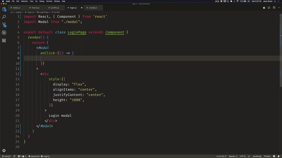Click the "./modal" import path

pos(70,22)
